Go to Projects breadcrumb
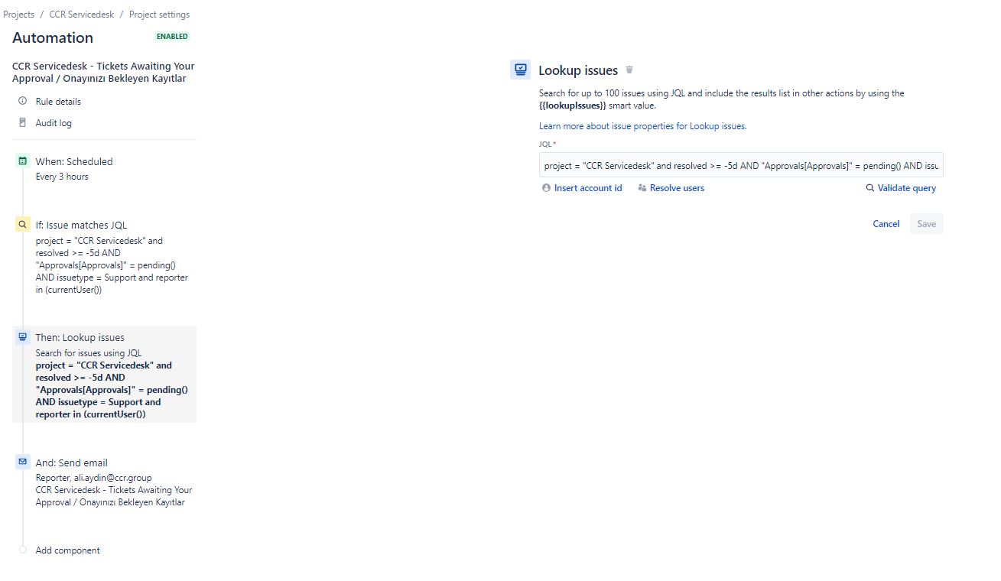This screenshot has width=1001, height=581. [x=18, y=15]
